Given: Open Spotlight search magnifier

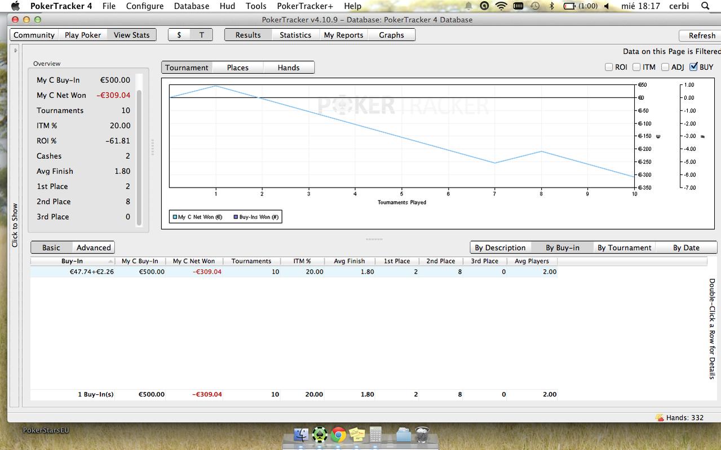Looking at the screenshot, I should click(x=705, y=6).
